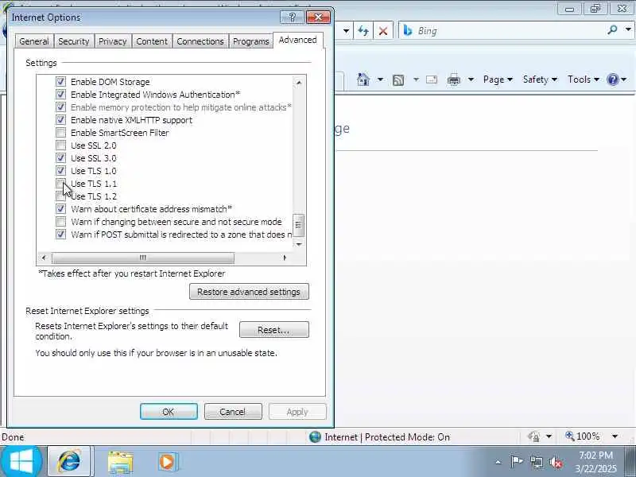Expand the Tools menu dropdown
Viewport: 636px width, 477px height.
tap(584, 79)
